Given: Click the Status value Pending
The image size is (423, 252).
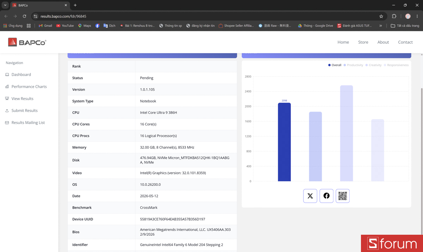Looking at the screenshot, I should (x=147, y=78).
